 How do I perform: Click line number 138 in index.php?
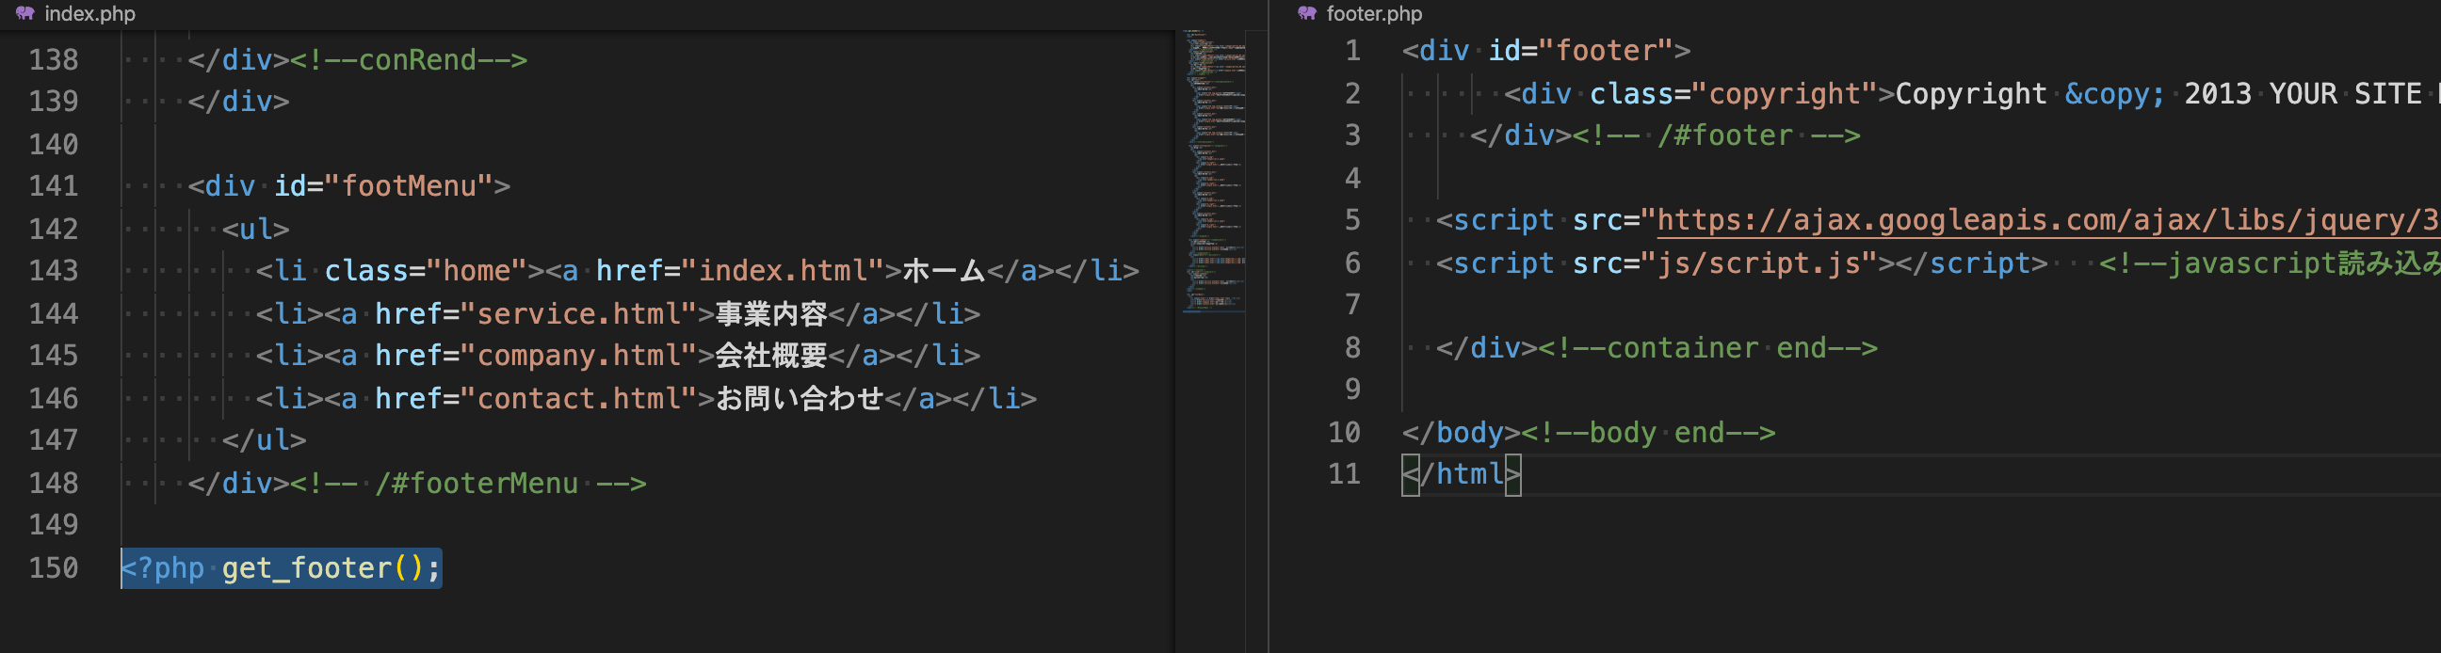54,59
